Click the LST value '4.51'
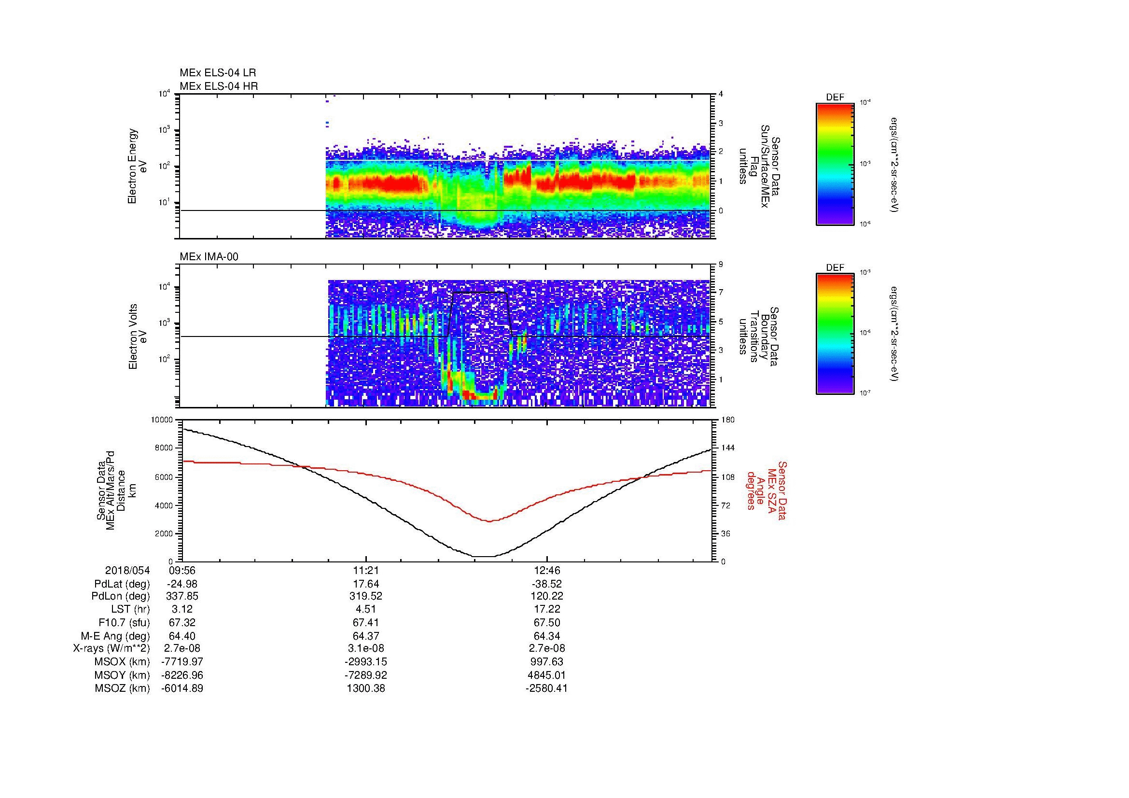This screenshot has width=1129, height=798. click(x=365, y=610)
